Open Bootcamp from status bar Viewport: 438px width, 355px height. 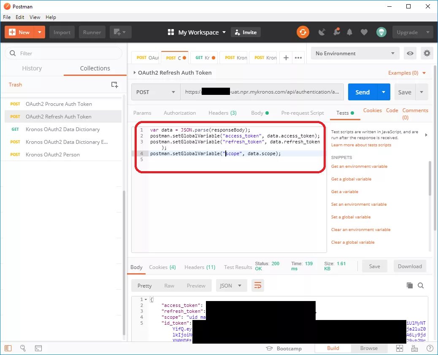coord(284,348)
